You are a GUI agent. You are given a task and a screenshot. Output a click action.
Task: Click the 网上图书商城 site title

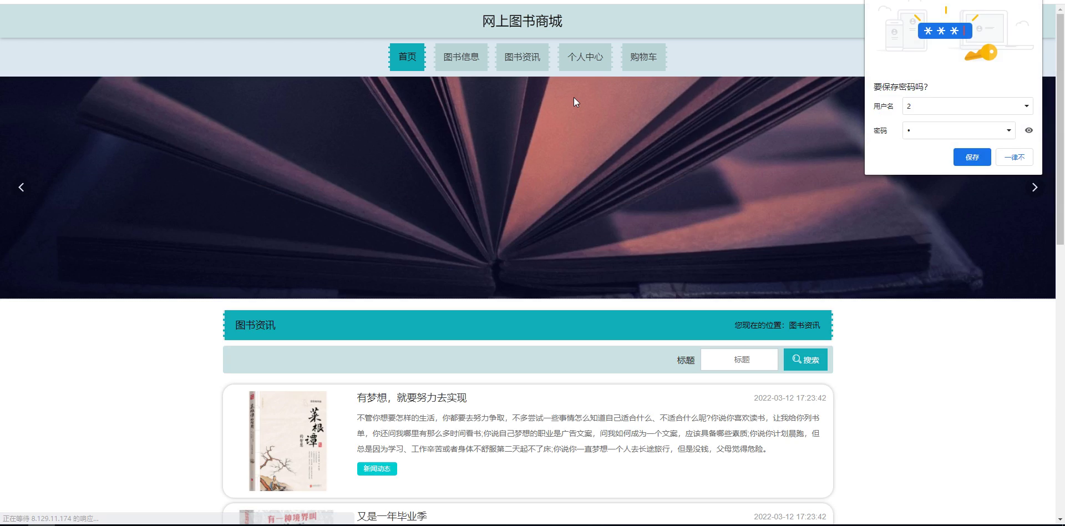[522, 21]
